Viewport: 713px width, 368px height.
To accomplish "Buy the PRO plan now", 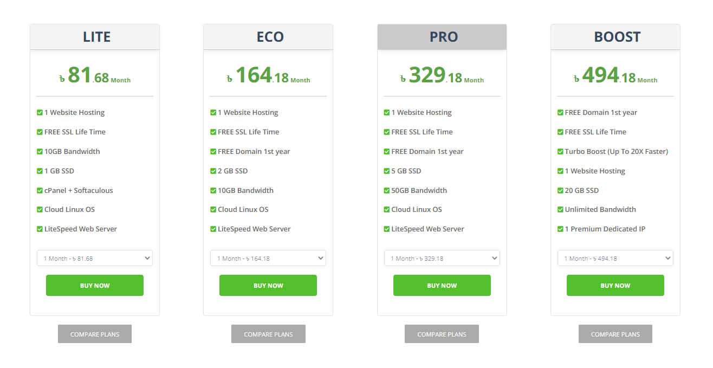I will coord(442,285).
